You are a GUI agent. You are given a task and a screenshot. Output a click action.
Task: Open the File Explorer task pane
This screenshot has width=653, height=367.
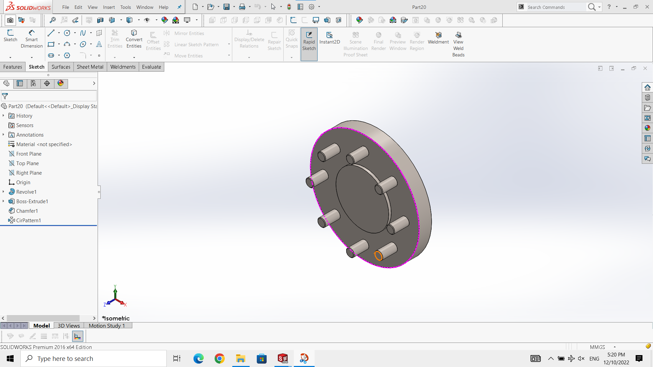coord(647,108)
